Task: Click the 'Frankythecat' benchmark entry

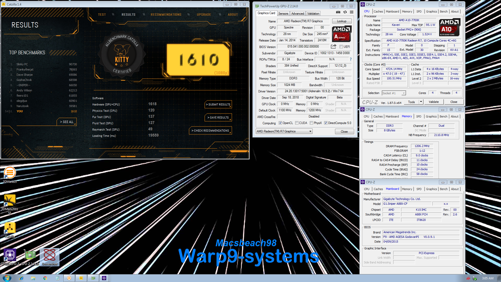Action: point(43,69)
